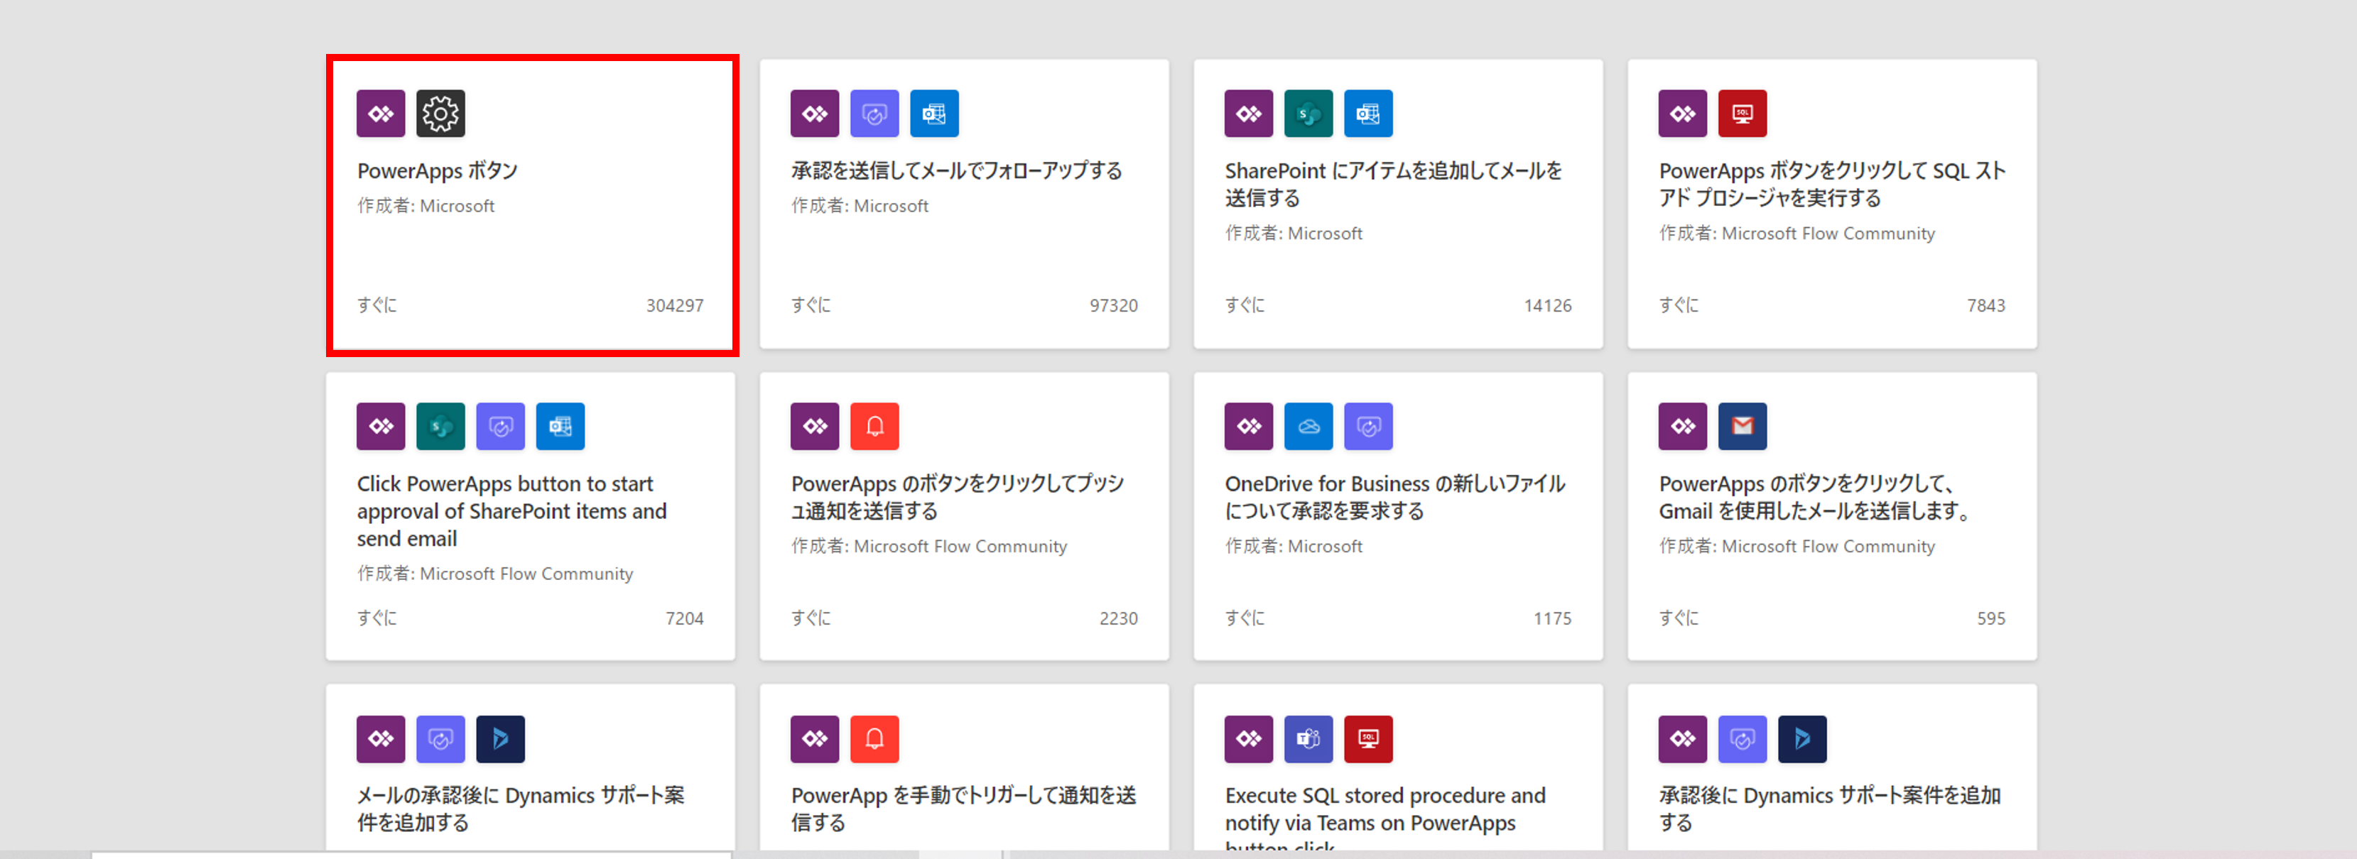
Task: Open OneDrive for Business の新しいファイル template
Action: pos(1394,497)
